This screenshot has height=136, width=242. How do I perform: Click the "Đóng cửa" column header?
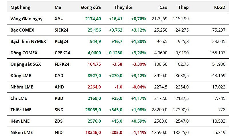click(91, 7)
